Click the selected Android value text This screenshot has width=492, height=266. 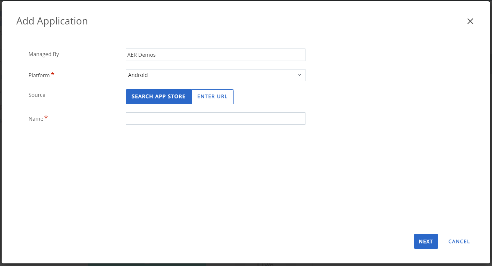[138, 75]
